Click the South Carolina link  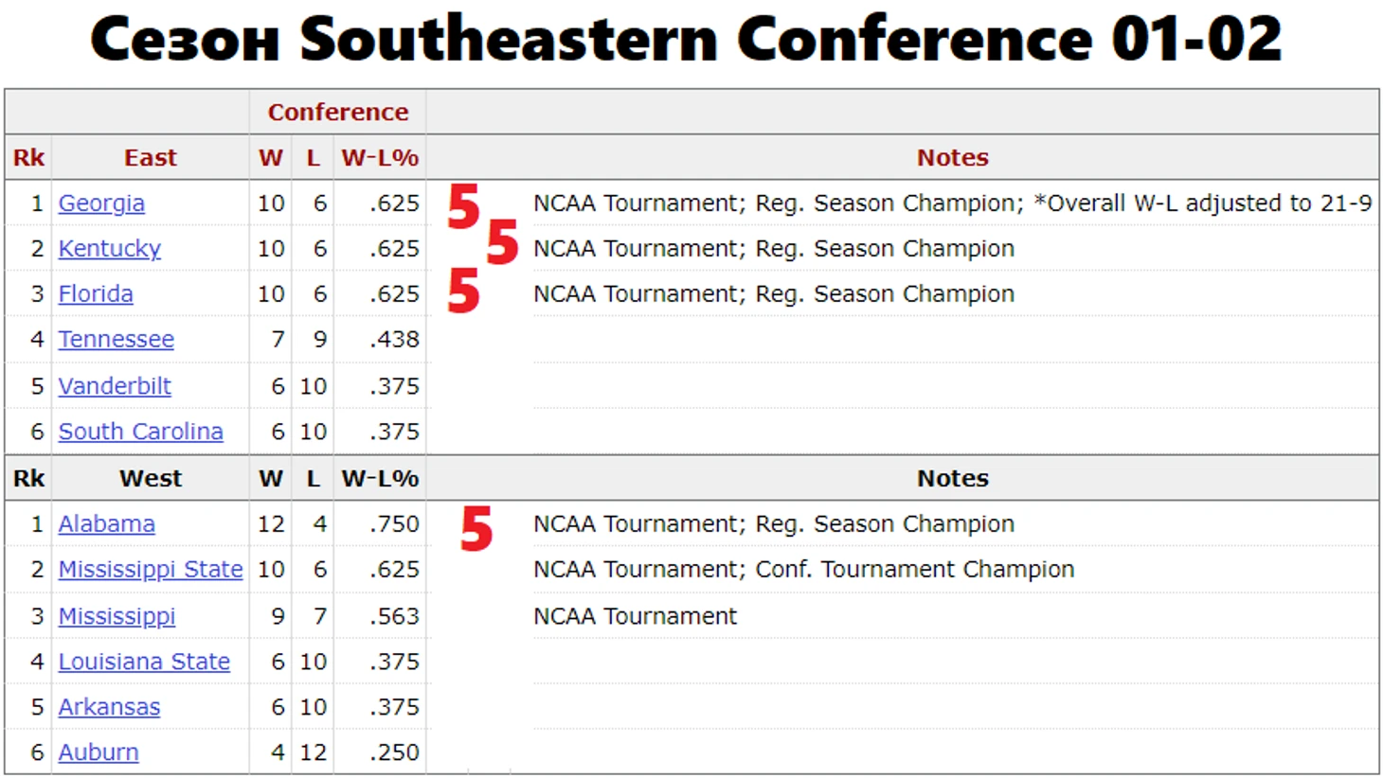140,432
